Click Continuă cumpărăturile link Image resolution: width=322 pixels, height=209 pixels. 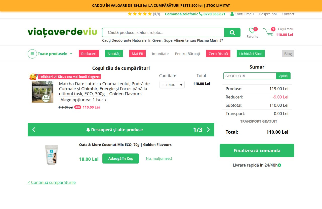pos(52,182)
